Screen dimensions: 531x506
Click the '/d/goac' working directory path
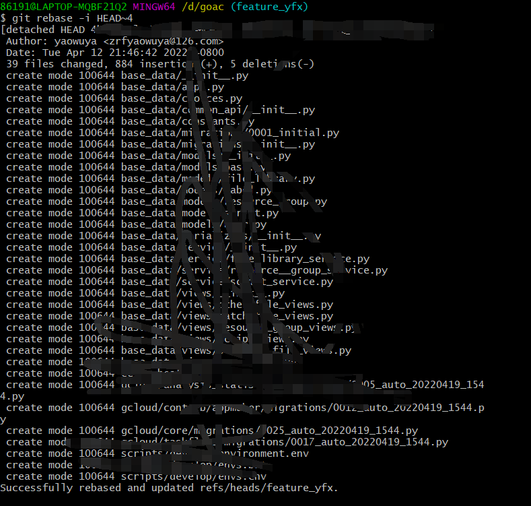203,7
